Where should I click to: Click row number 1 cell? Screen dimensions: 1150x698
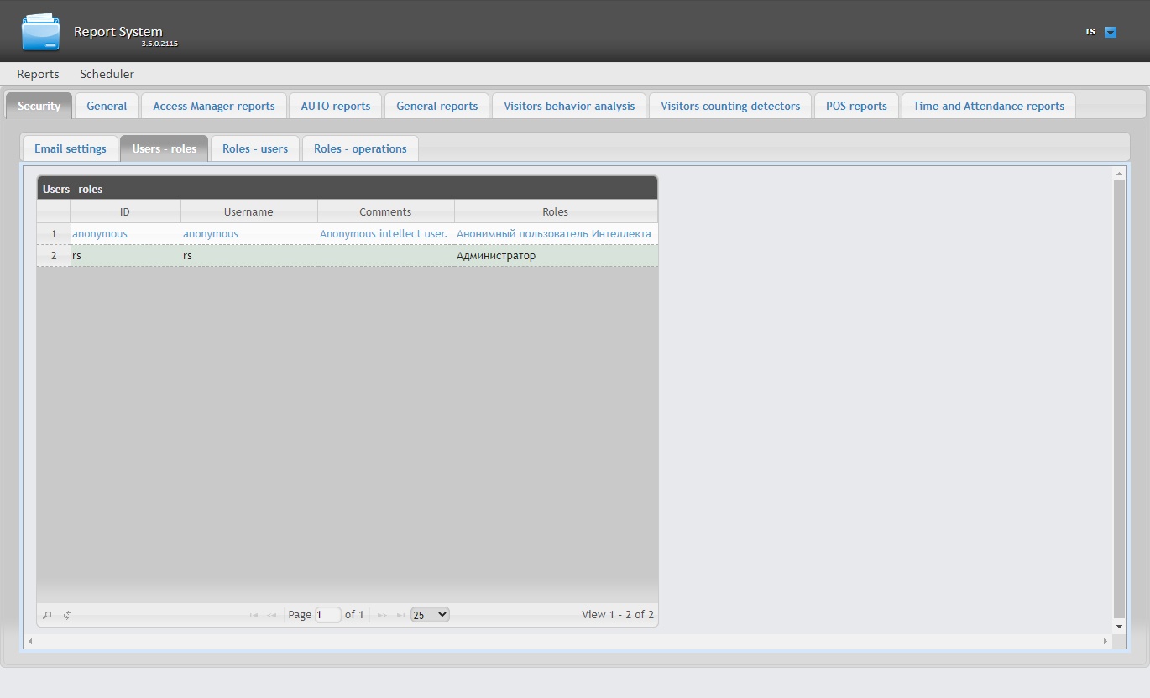[54, 234]
